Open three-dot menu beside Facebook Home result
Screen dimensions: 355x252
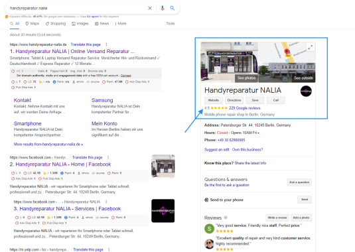click(108, 157)
